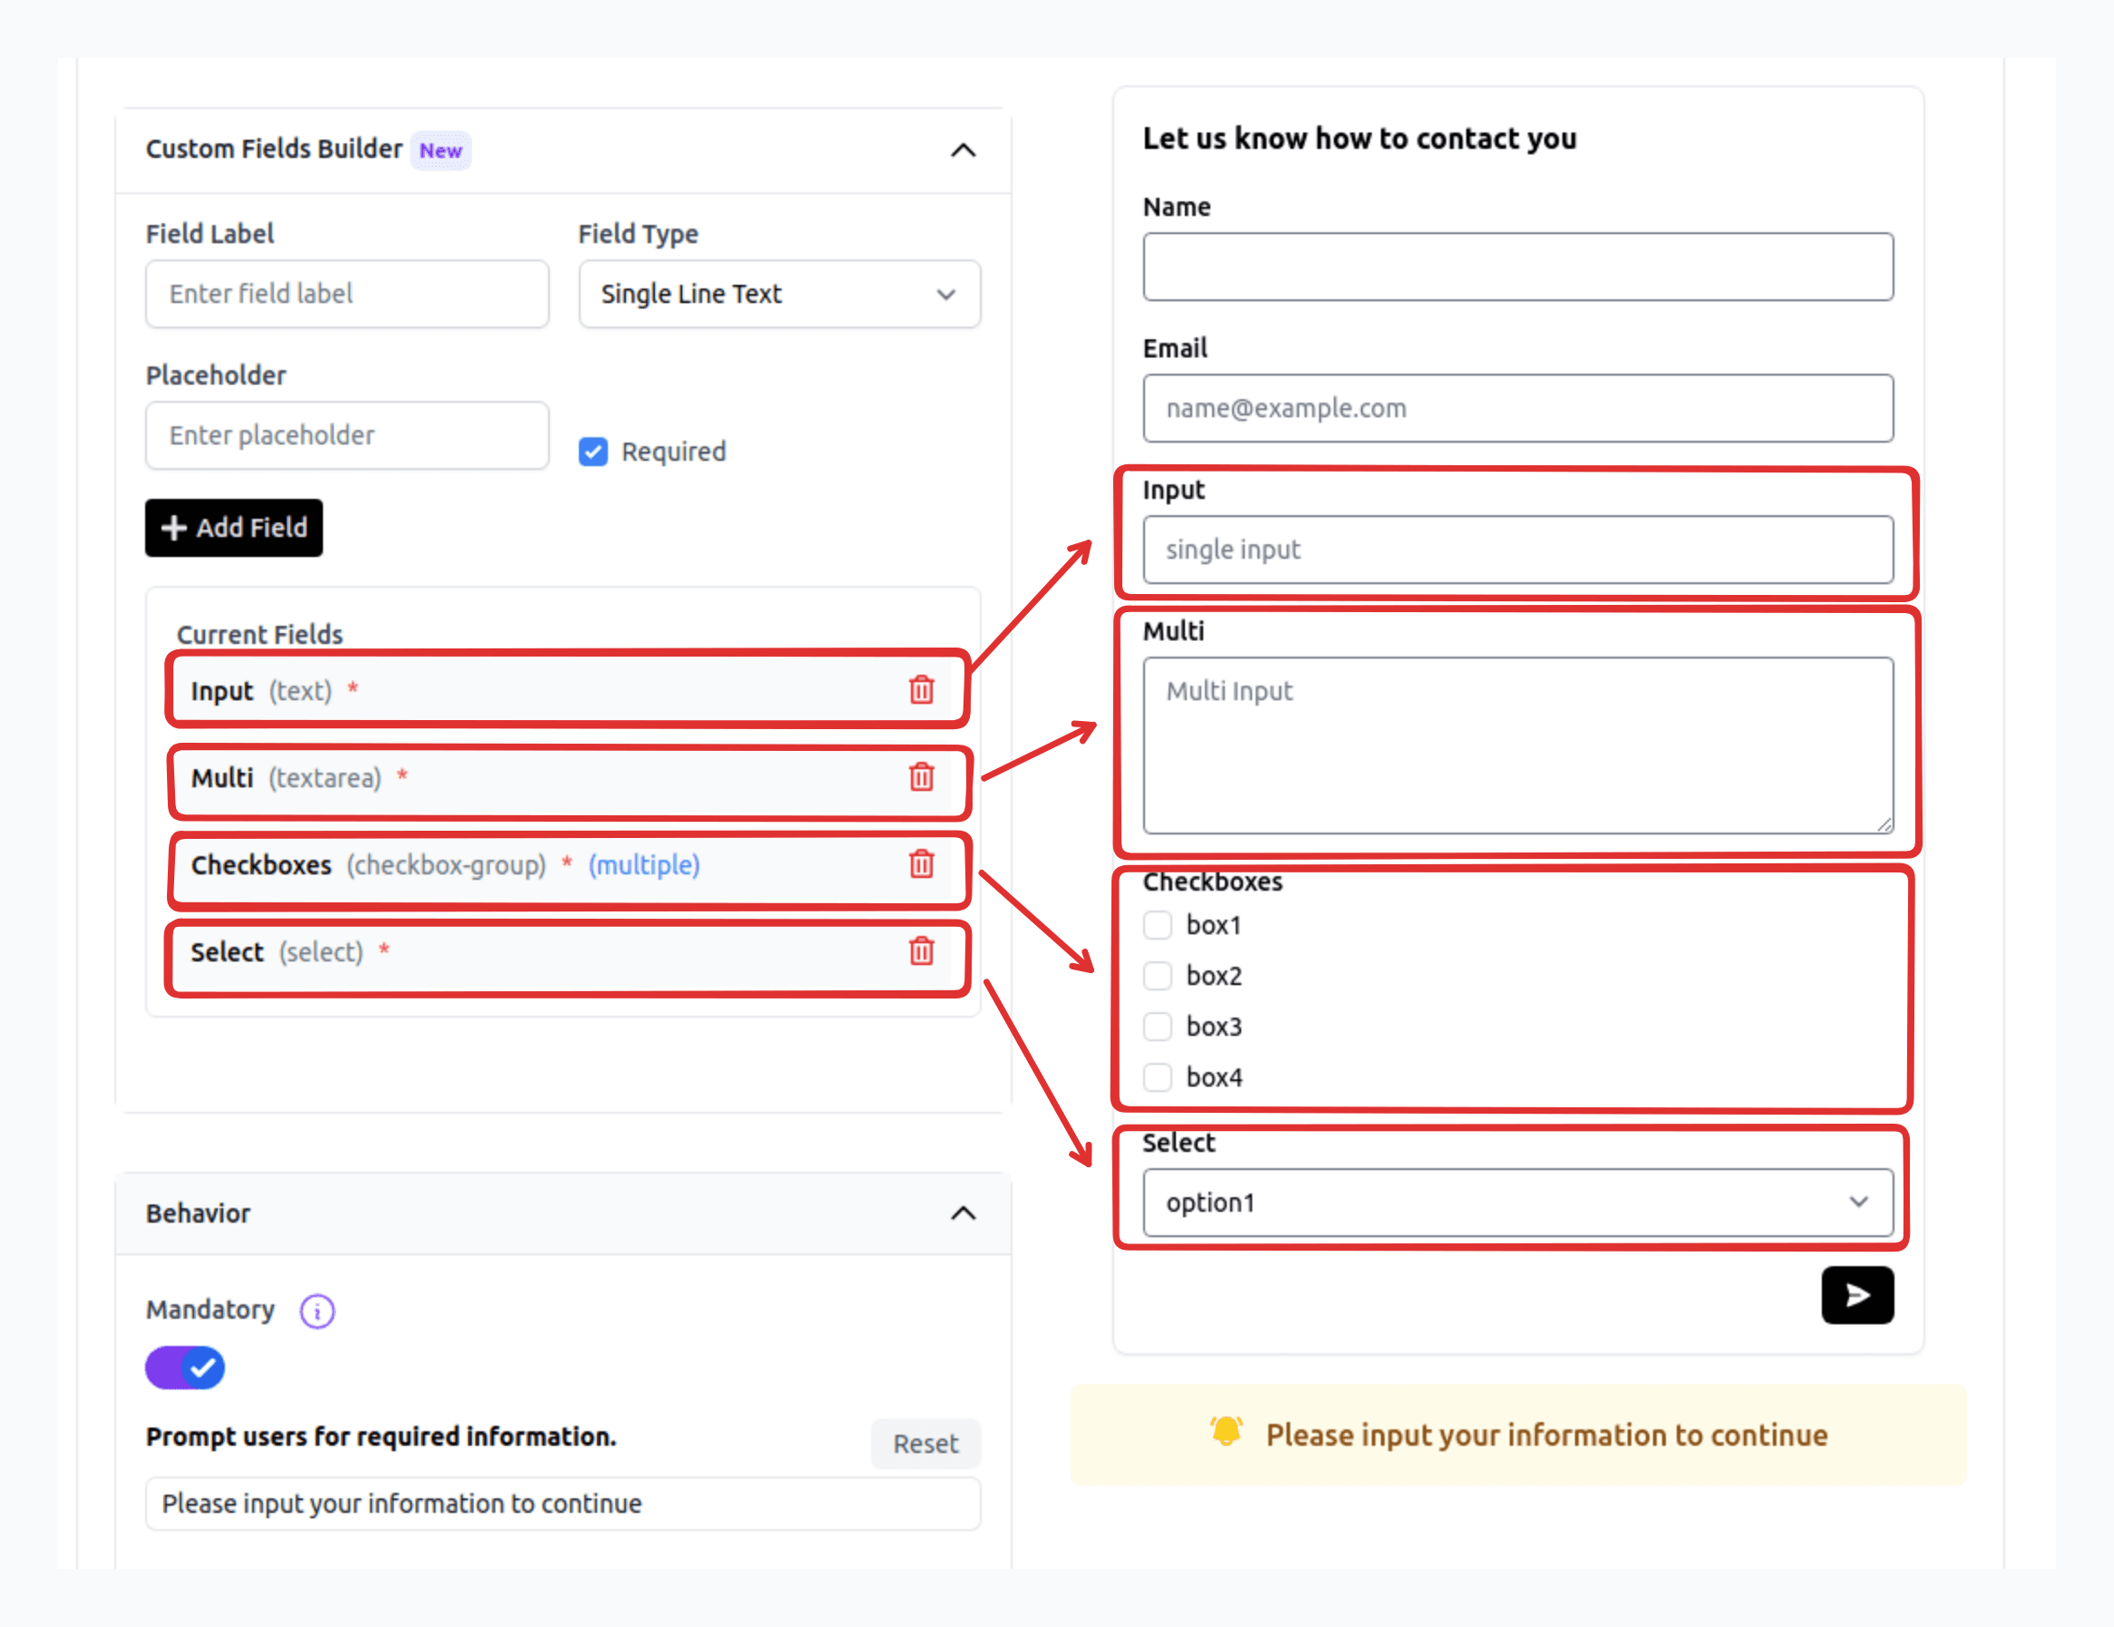Click the New badge
This screenshot has height=1627, width=2114.
coord(440,150)
